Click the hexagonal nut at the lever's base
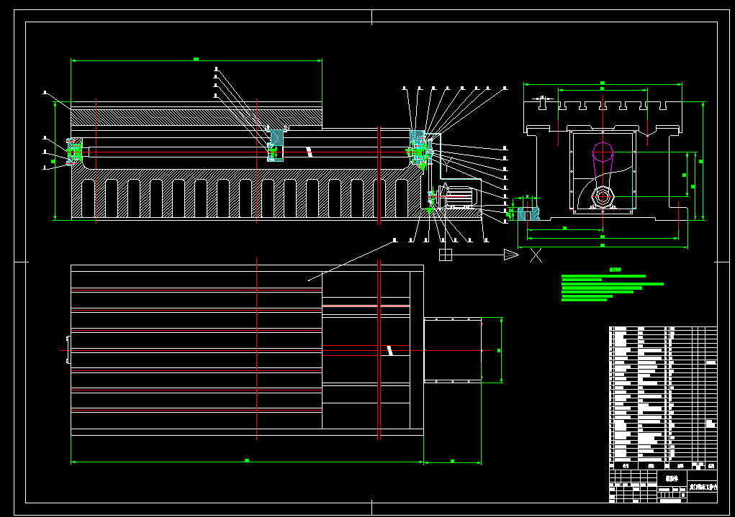The width and height of the screenshot is (735, 517). click(x=603, y=197)
